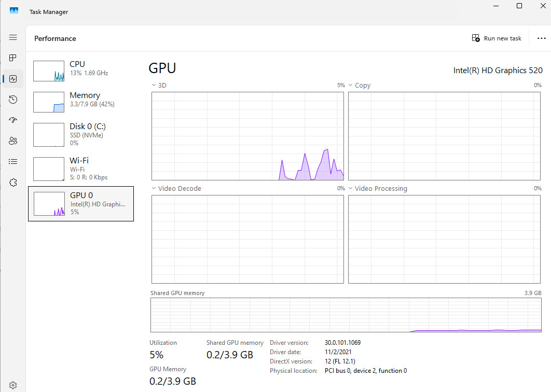551x392 pixels.
Task: Close the Task Manager window
Action: (543, 6)
